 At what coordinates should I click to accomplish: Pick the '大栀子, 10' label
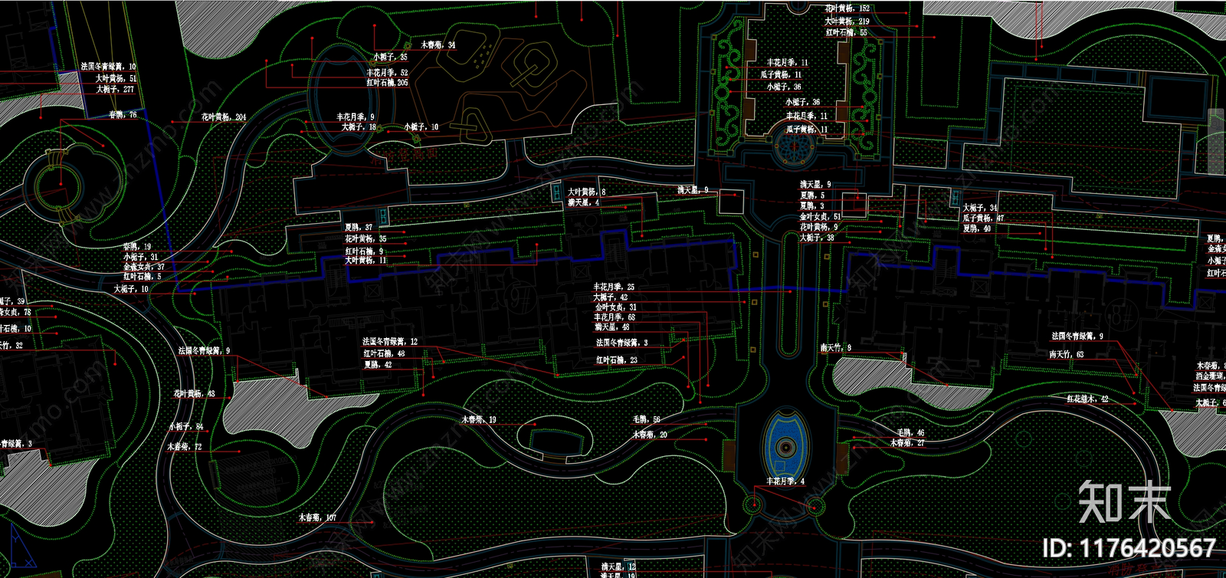click(x=132, y=289)
